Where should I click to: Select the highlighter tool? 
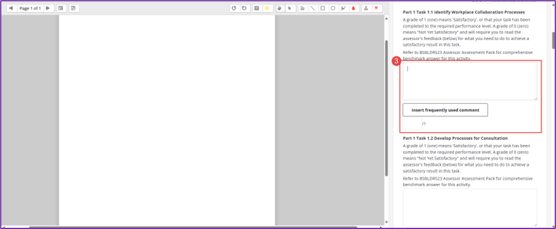click(x=343, y=8)
